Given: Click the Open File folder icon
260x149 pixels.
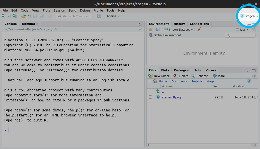Looking at the screenshot, I should coord(23,16).
